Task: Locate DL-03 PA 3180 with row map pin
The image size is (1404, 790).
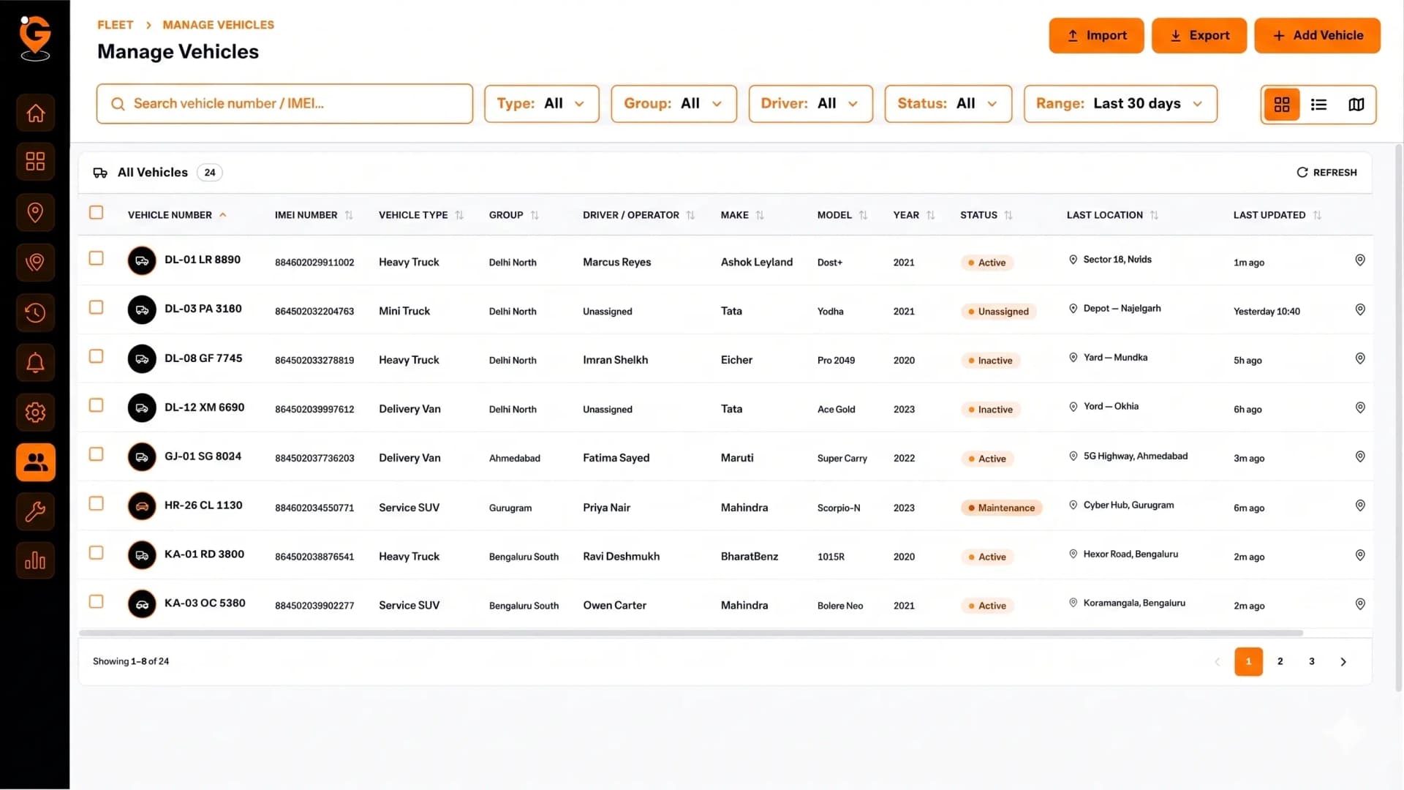Action: tap(1359, 309)
